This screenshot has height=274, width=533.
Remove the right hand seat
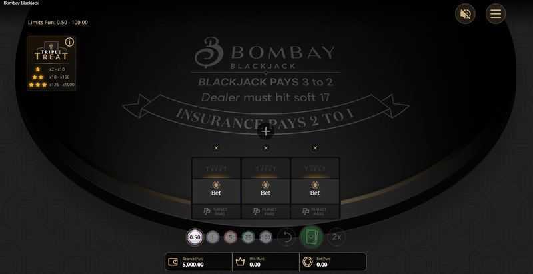click(315, 148)
